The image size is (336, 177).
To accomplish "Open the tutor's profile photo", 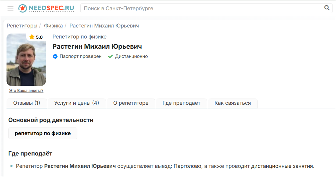I will point(26,60).
